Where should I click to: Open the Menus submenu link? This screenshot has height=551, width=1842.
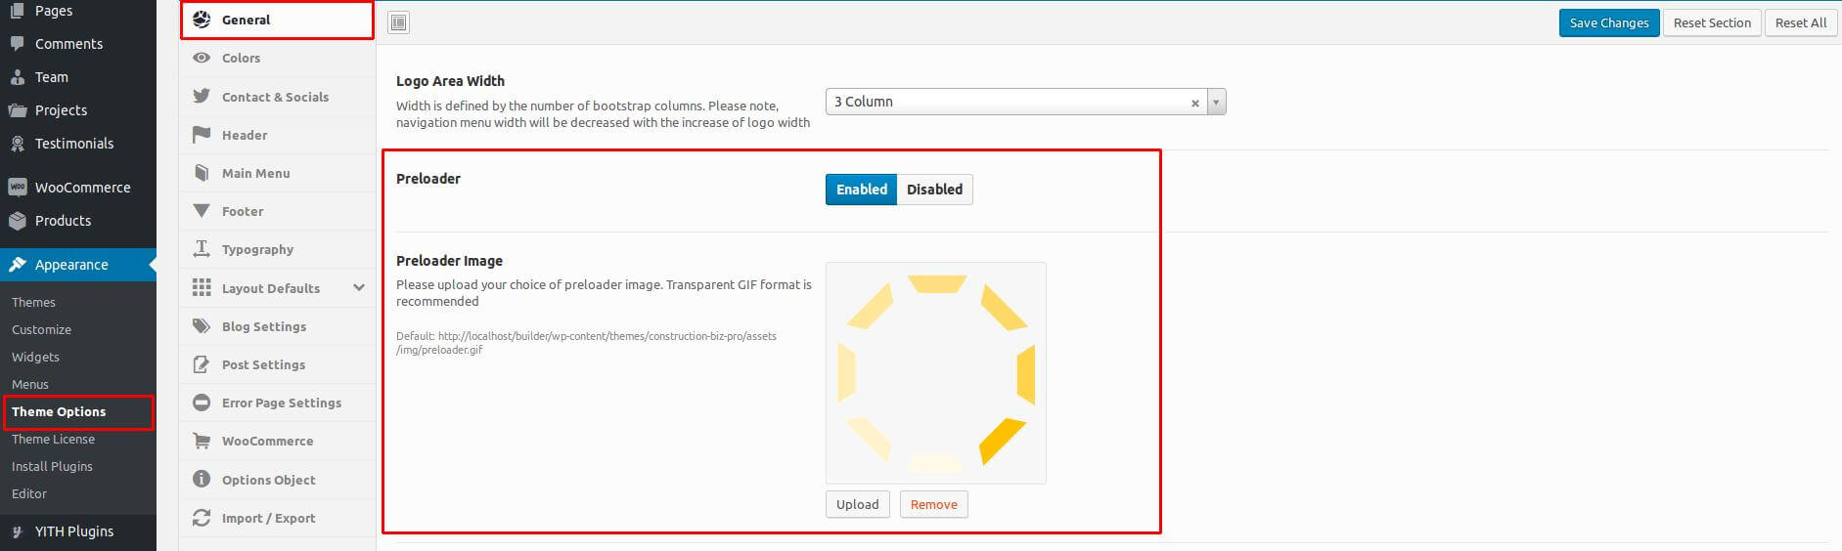tap(30, 384)
